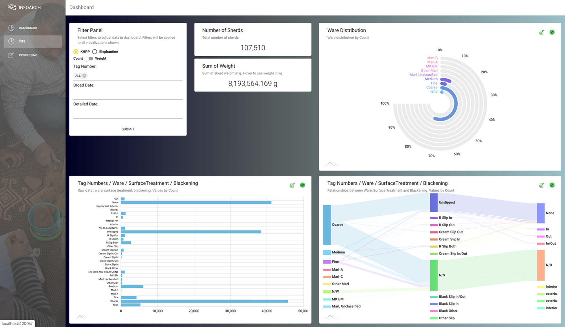Open the Site menu item
Screen dimensions: 565x327
[x=33, y=41]
